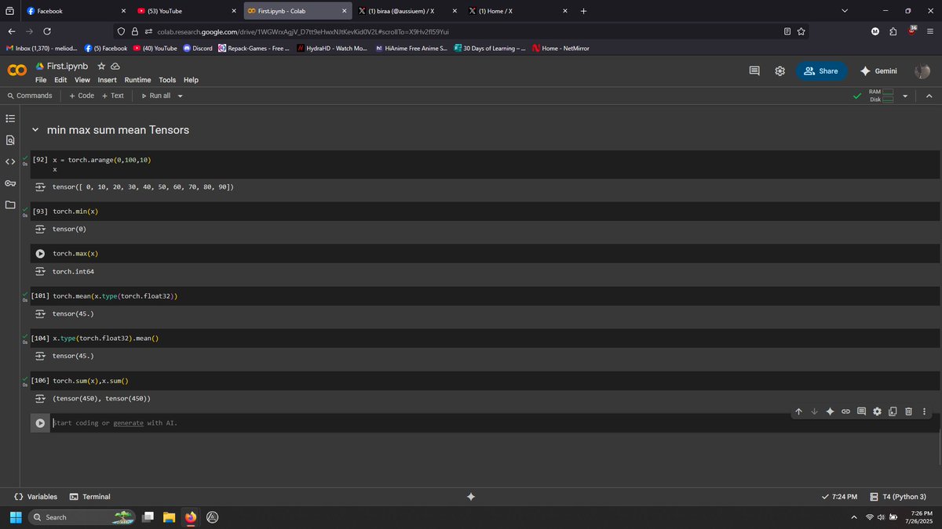The width and height of the screenshot is (942, 529).
Task: Open the find and replace sidebar icon
Action: click(x=10, y=140)
